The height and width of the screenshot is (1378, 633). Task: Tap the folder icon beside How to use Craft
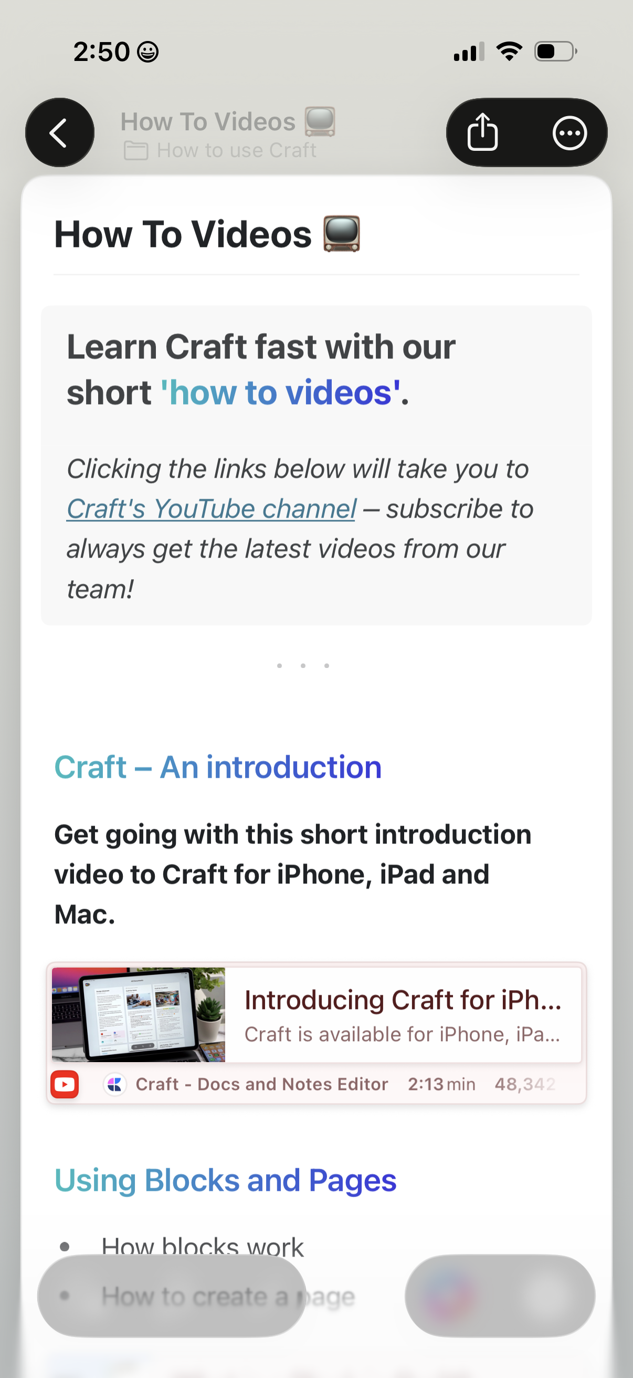pos(136,150)
